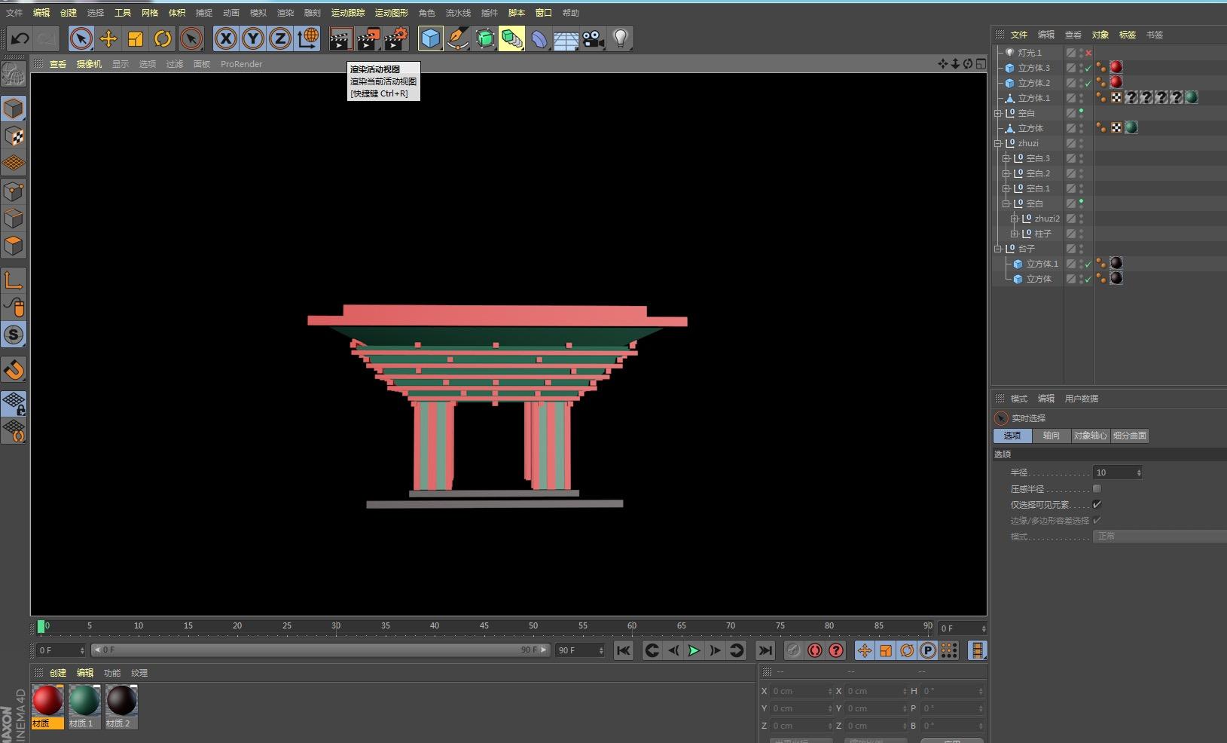This screenshot has height=743, width=1227.
Task: Toggle the 仅选择可见元素 checkbox
Action: pos(1097,504)
